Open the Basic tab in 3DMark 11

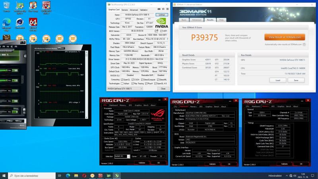(x=184, y=20)
